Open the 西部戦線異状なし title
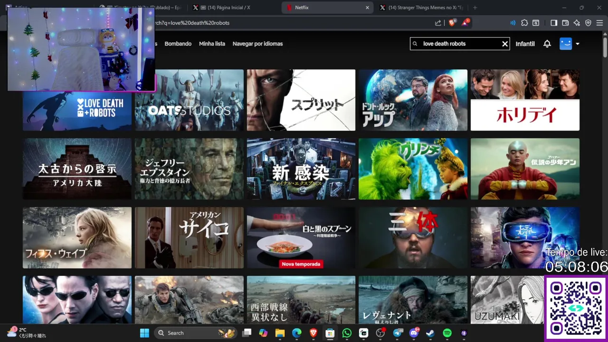This screenshot has width=608, height=342. (x=301, y=300)
